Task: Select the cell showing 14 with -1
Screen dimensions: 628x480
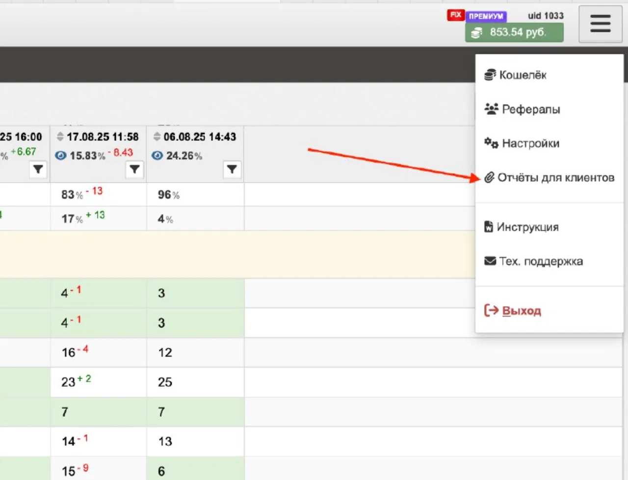Action: click(99, 441)
